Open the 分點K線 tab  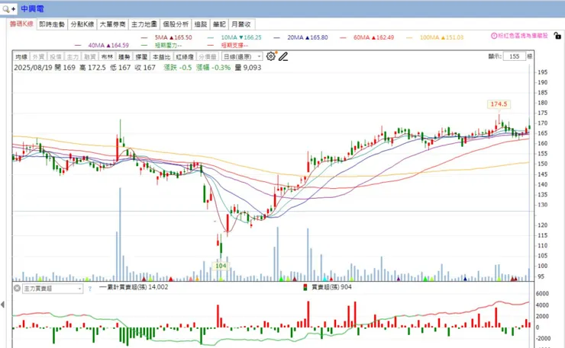tap(82, 24)
